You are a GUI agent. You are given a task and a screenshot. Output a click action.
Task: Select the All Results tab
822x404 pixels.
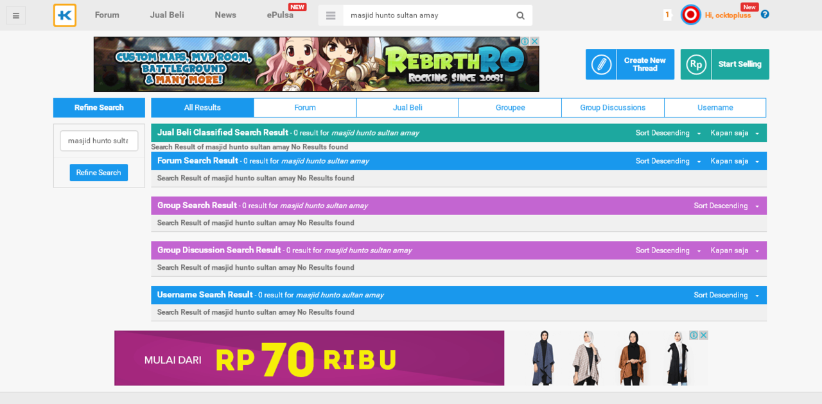(x=202, y=107)
